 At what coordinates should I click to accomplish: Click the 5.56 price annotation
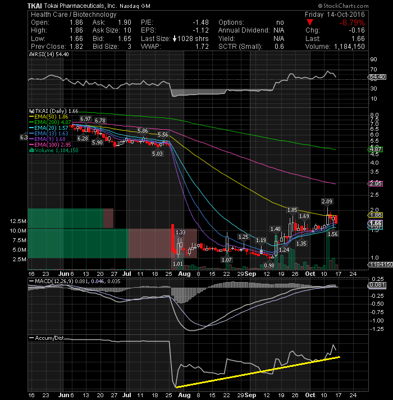pos(163,135)
